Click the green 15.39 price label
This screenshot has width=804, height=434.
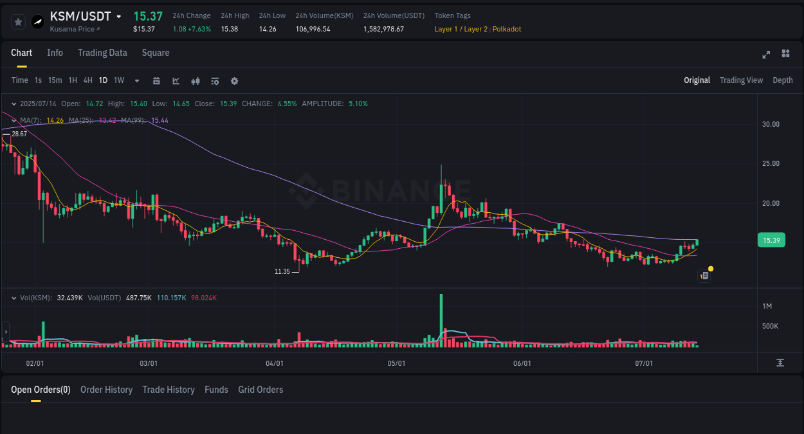tap(771, 240)
